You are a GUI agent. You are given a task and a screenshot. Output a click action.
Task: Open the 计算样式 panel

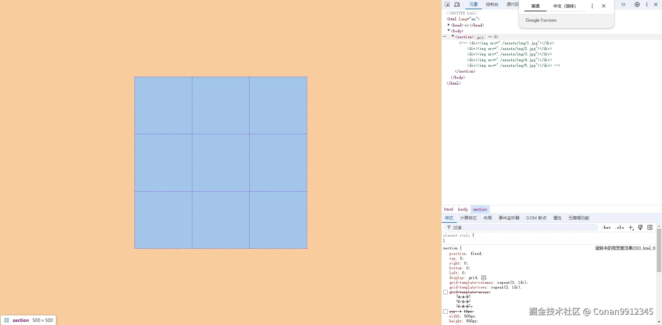coord(468,218)
